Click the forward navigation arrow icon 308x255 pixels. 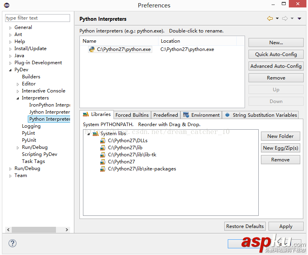285,18
